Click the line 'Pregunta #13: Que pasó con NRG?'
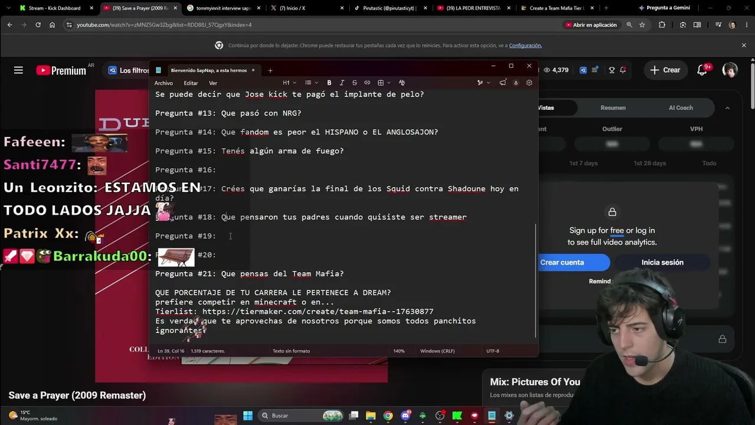 [x=228, y=113]
